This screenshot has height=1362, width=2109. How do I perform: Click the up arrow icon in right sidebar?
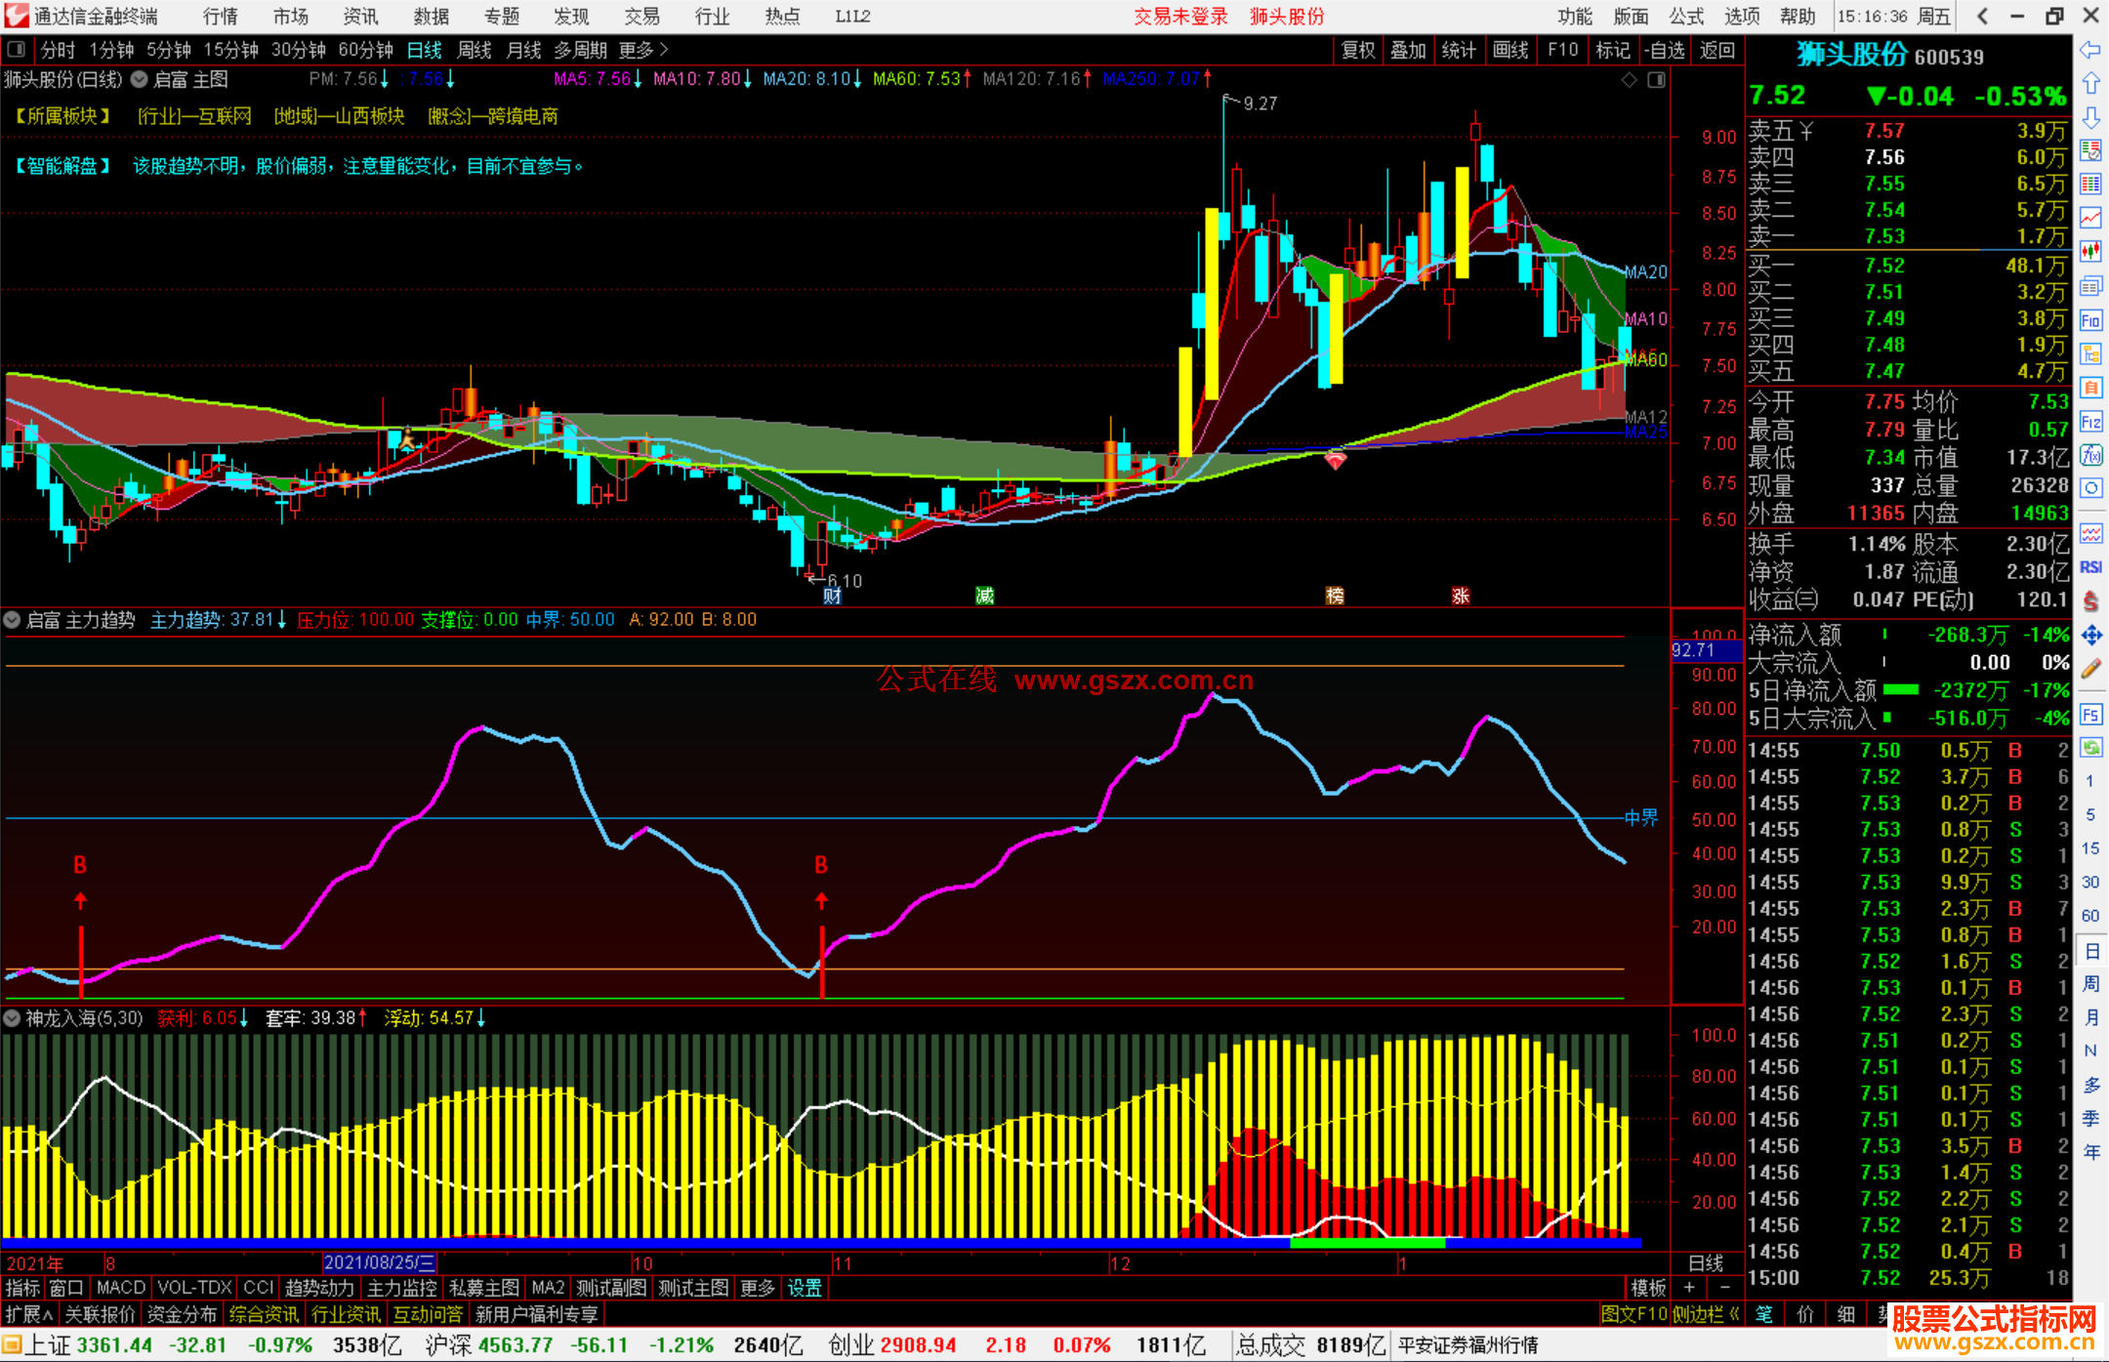[x=2090, y=83]
